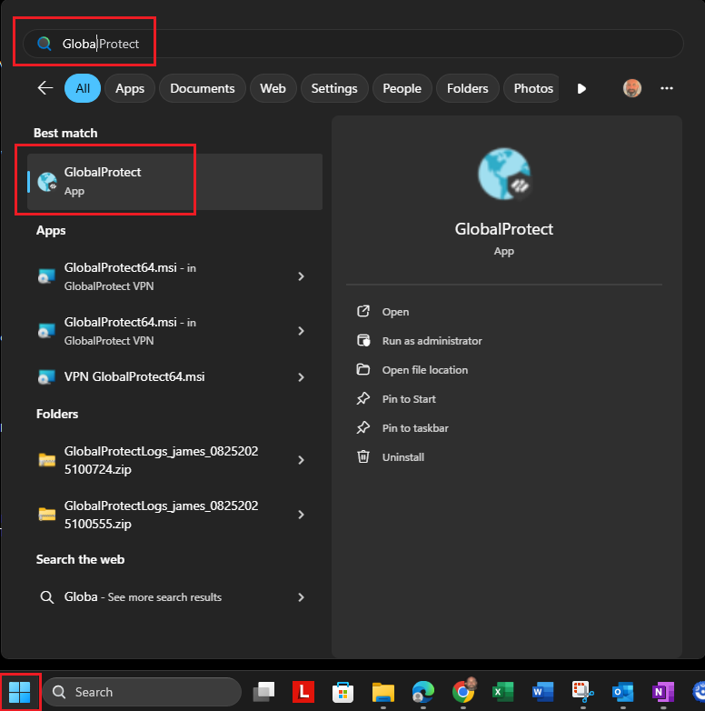Open Task View from the taskbar

(263, 692)
